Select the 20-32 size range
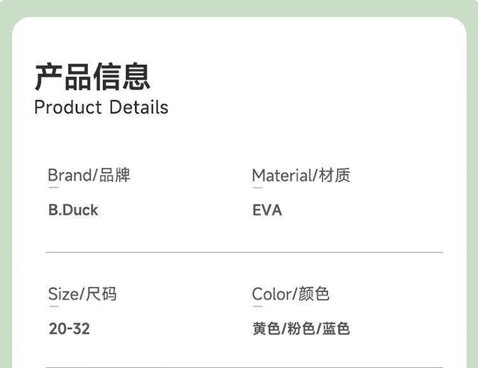The height and width of the screenshot is (368, 478). 69,329
